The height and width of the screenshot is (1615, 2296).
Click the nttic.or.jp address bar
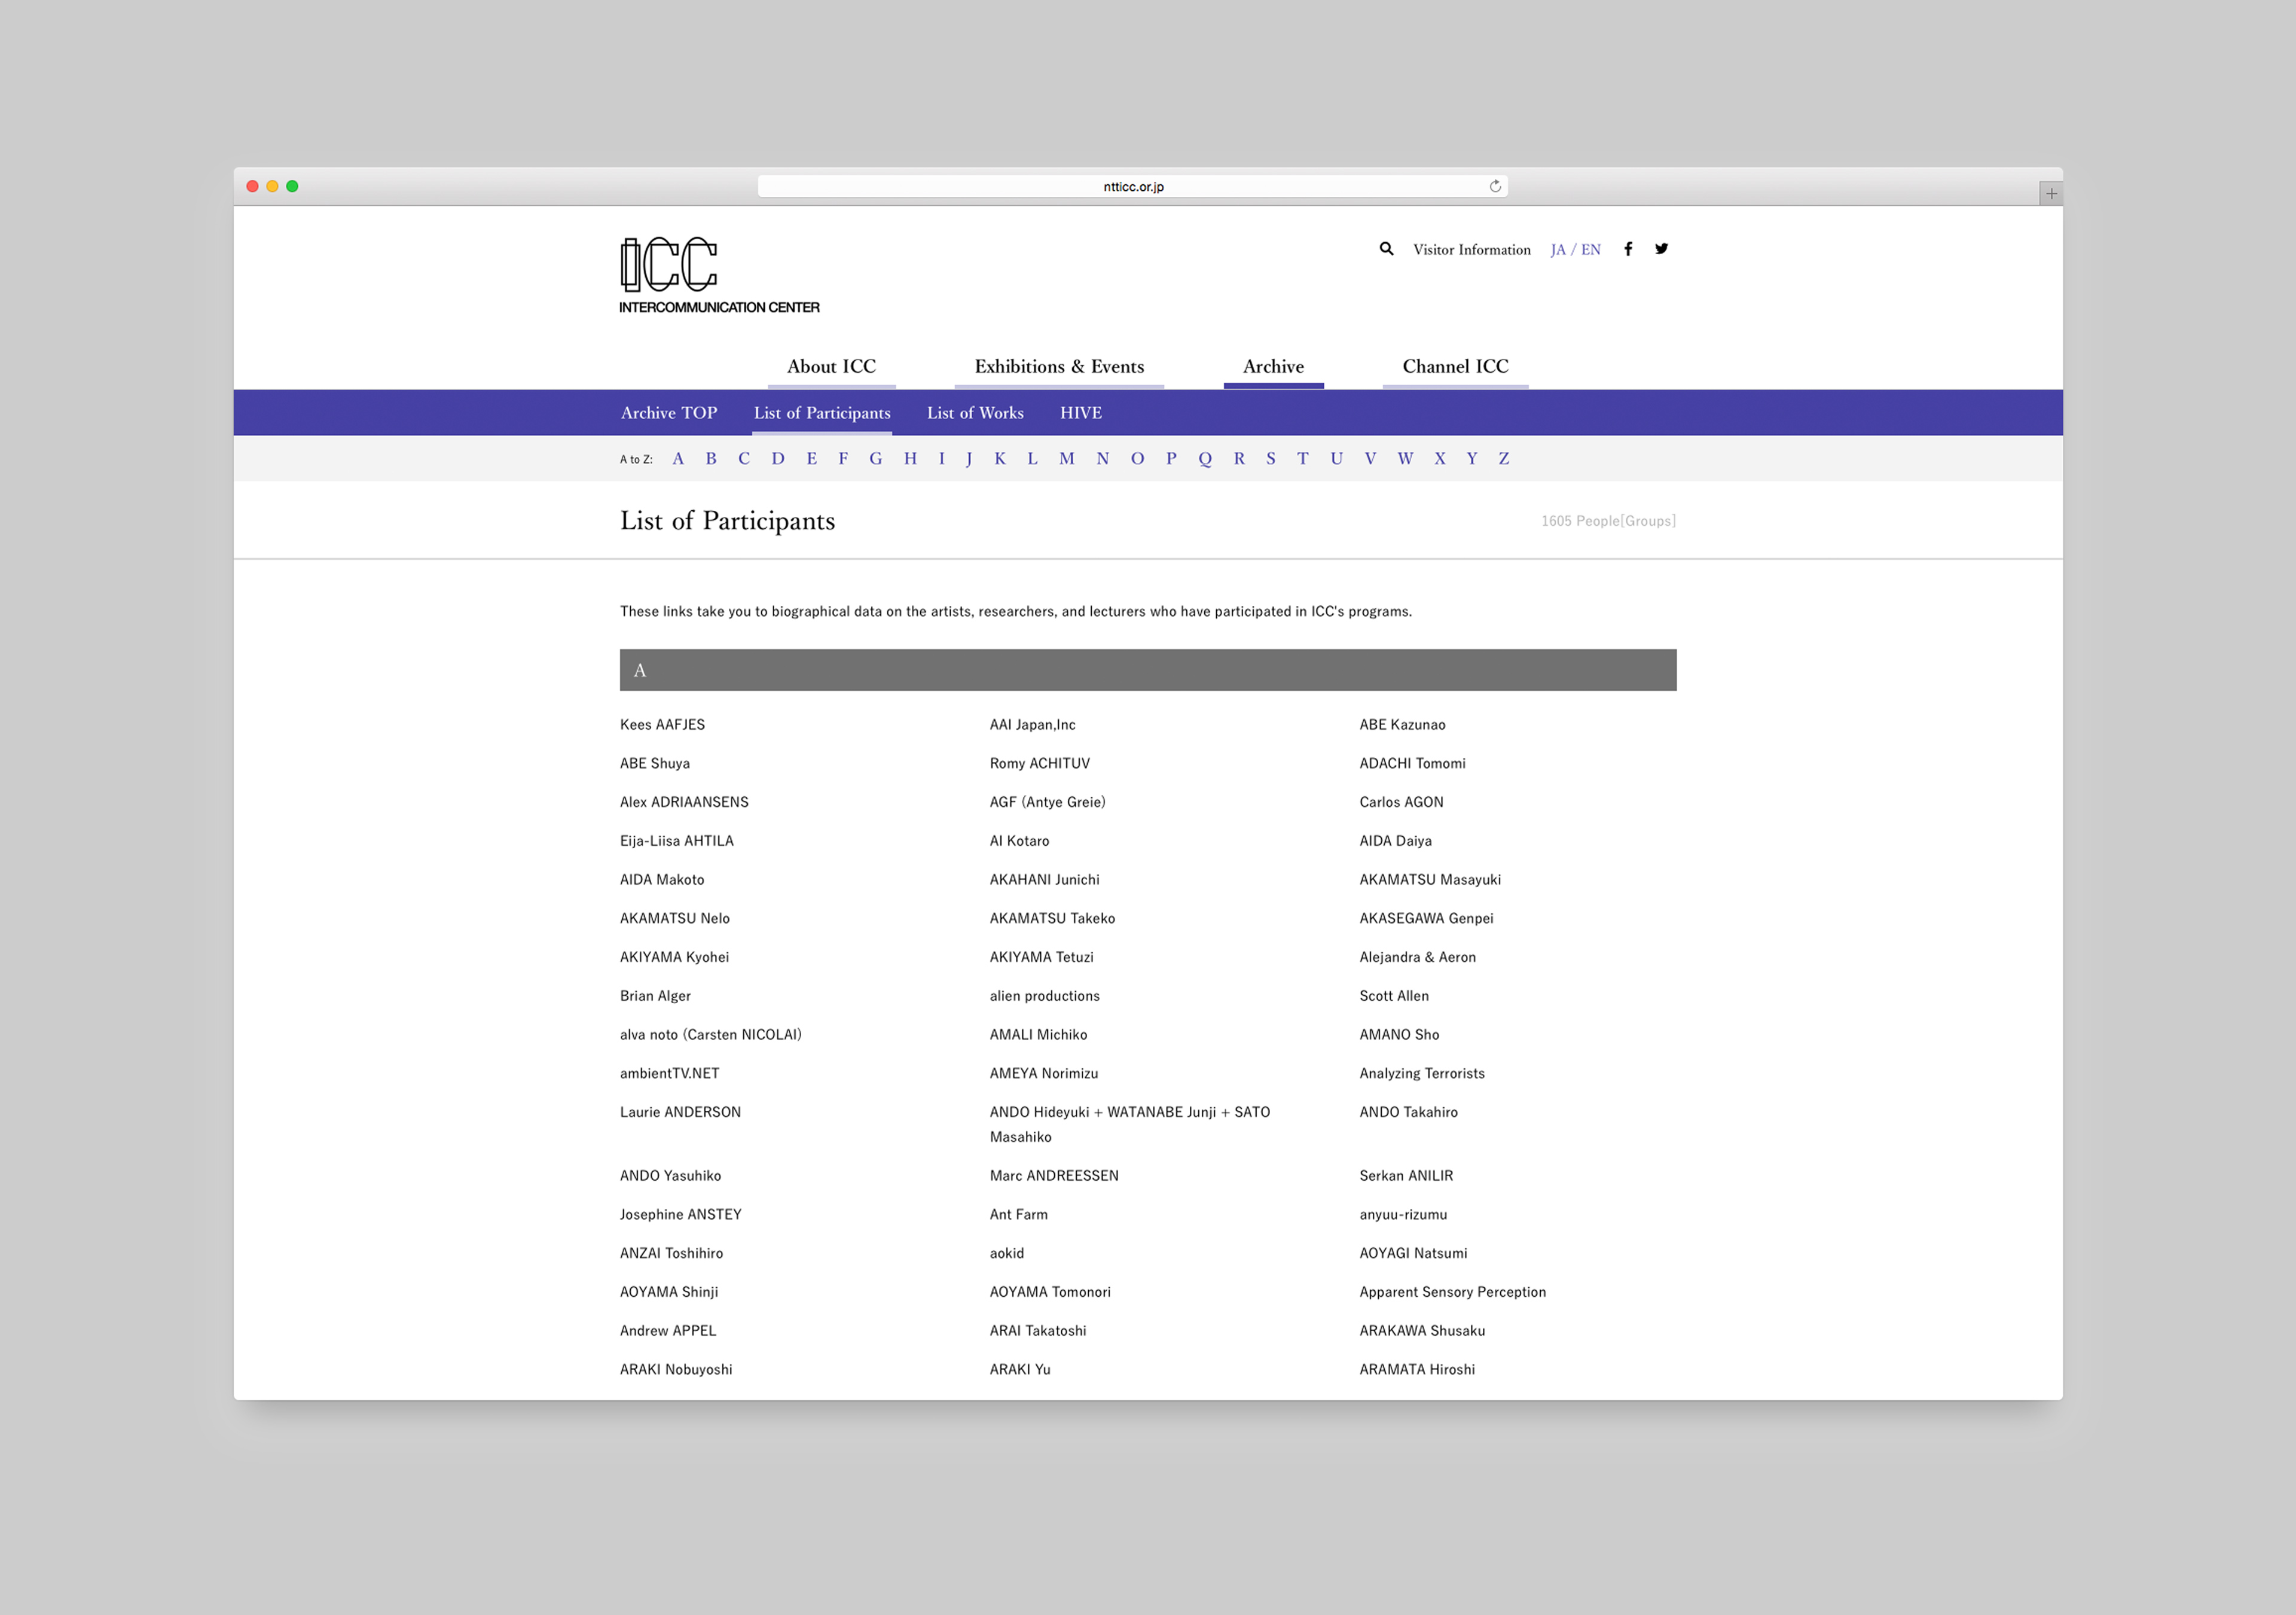1132,187
